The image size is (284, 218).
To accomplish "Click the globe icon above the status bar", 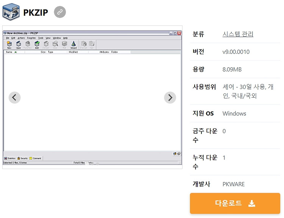I will [x=175, y=154].
